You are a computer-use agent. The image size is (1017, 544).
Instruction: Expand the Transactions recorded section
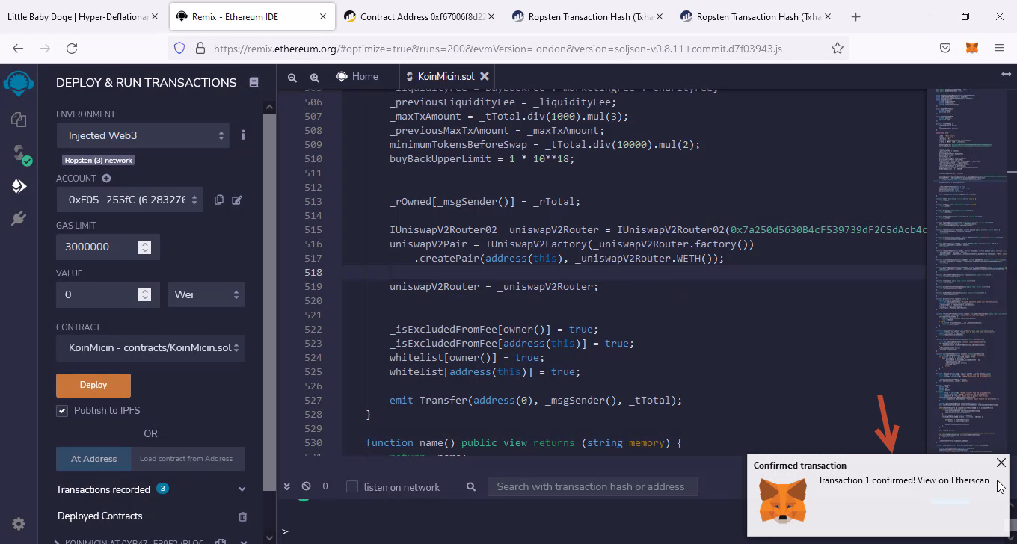coord(242,489)
